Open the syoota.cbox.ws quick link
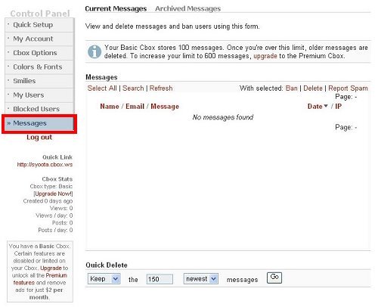The width and height of the screenshot is (378, 307). (x=45, y=165)
